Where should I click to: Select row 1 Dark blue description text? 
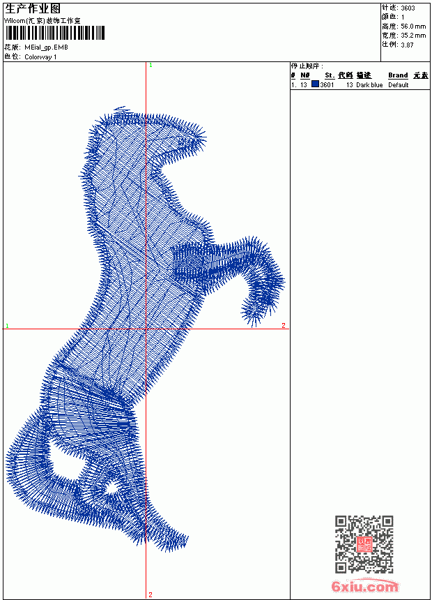pos(369,85)
